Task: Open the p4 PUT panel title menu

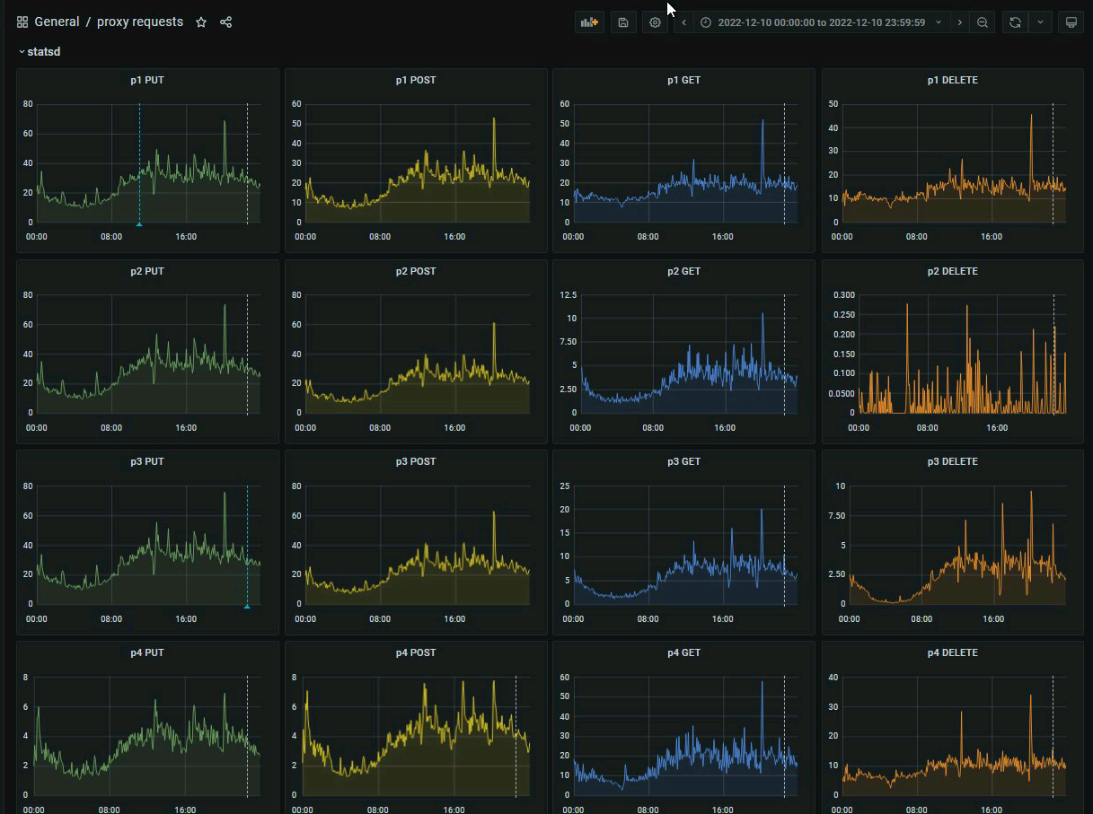Action: pyautogui.click(x=147, y=652)
